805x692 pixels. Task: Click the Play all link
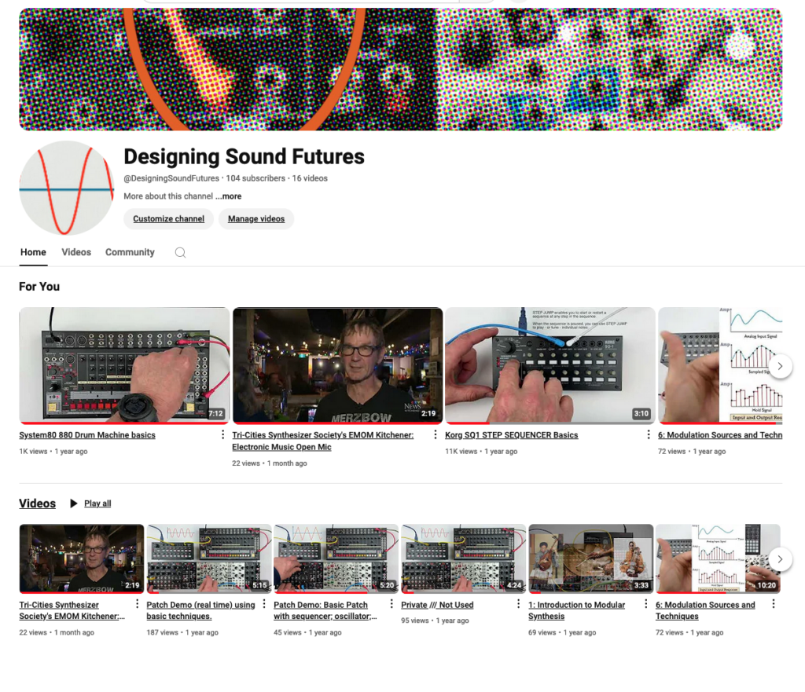point(97,503)
